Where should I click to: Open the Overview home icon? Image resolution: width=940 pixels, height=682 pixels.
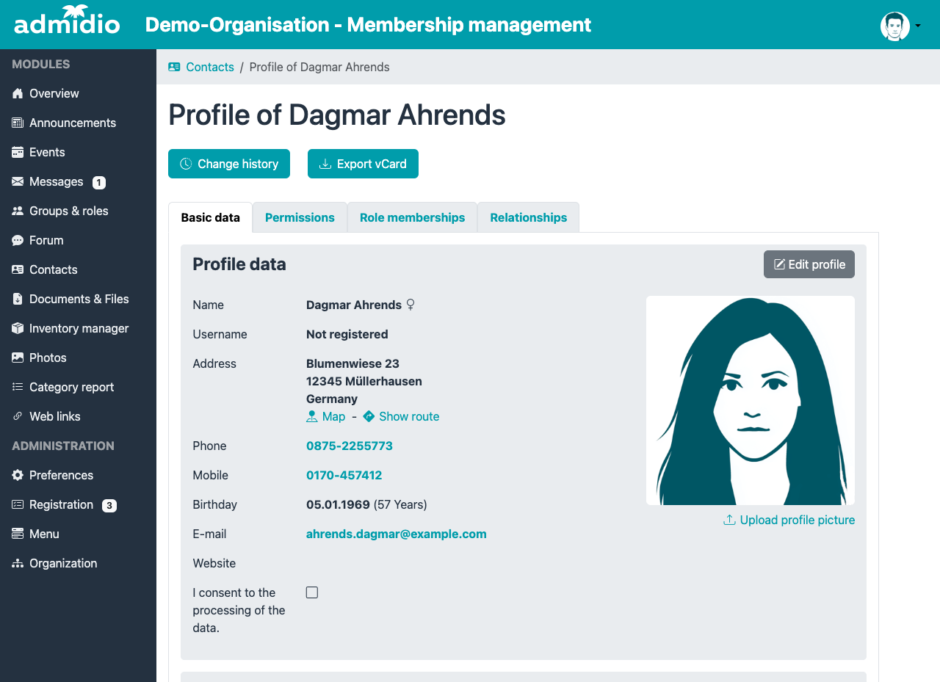(18, 93)
